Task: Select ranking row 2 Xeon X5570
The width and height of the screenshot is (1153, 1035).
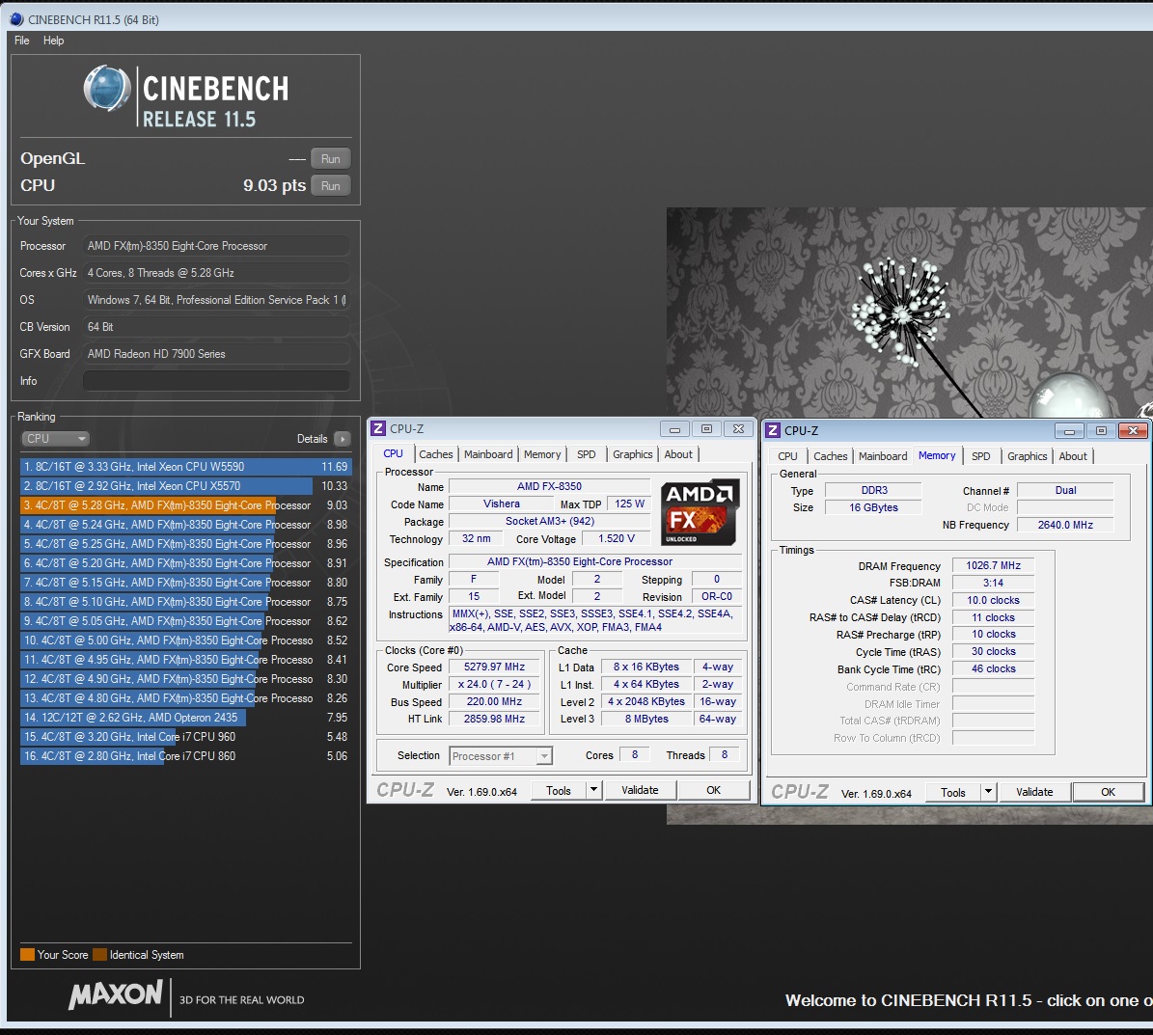Action: 185,486
